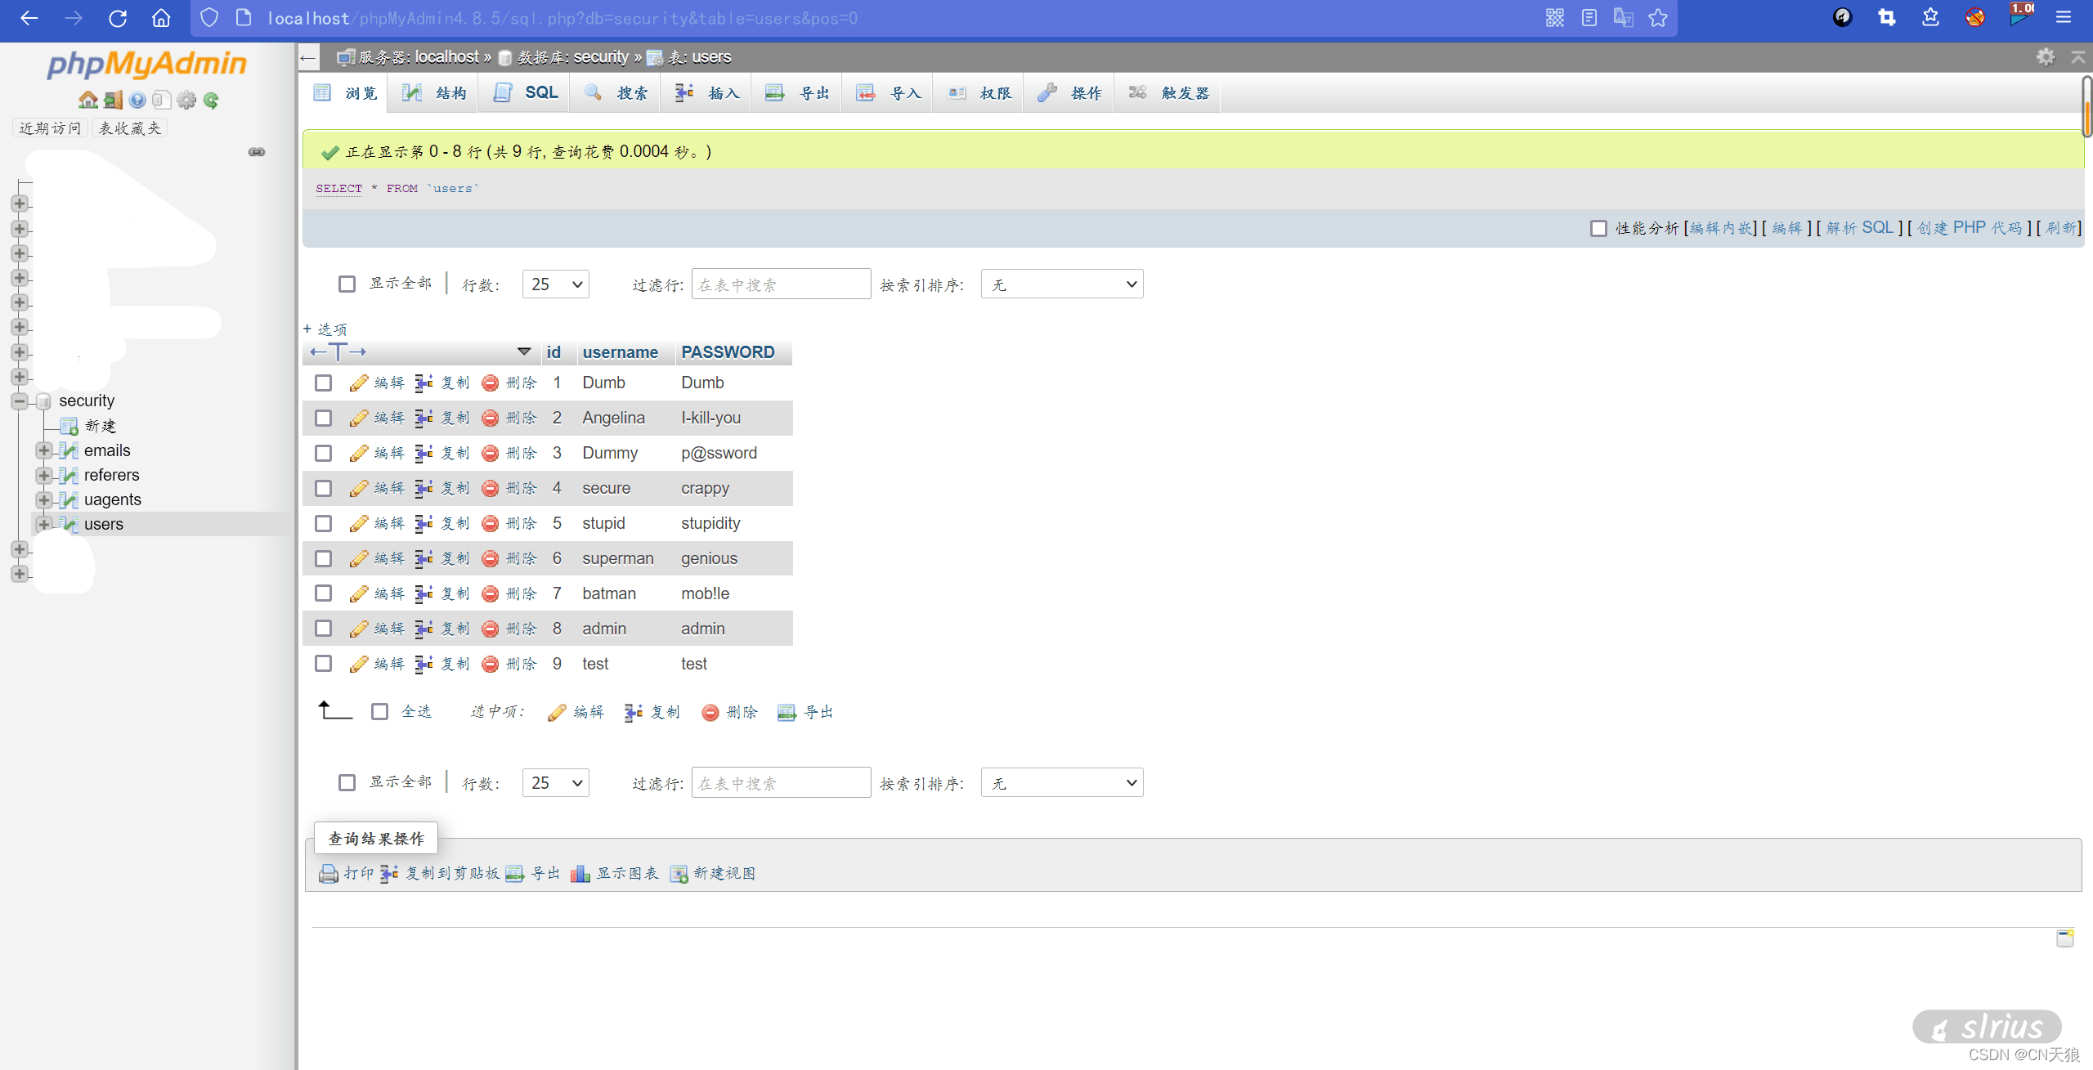Click the reload navigation panel icon
This screenshot has height=1070, width=2093.
[x=211, y=100]
